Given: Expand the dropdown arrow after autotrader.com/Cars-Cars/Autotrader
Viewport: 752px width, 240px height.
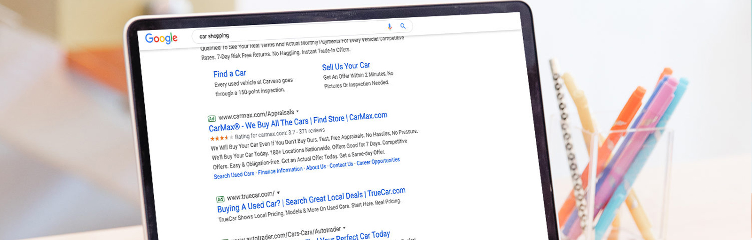Looking at the screenshot, I should pos(345,228).
